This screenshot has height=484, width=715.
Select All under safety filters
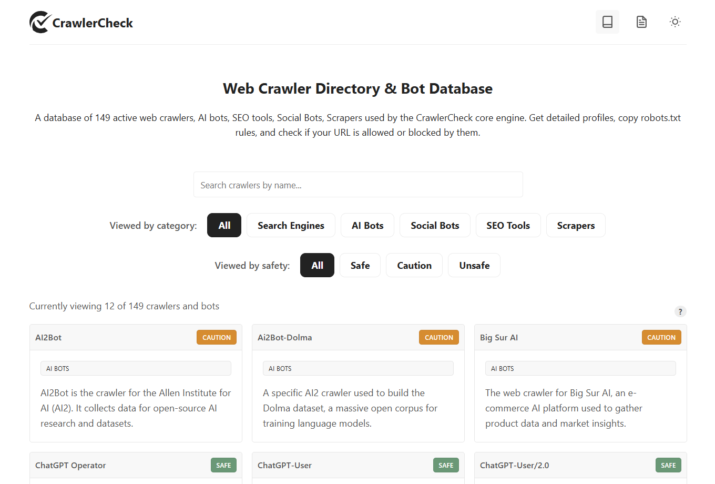[x=317, y=265]
